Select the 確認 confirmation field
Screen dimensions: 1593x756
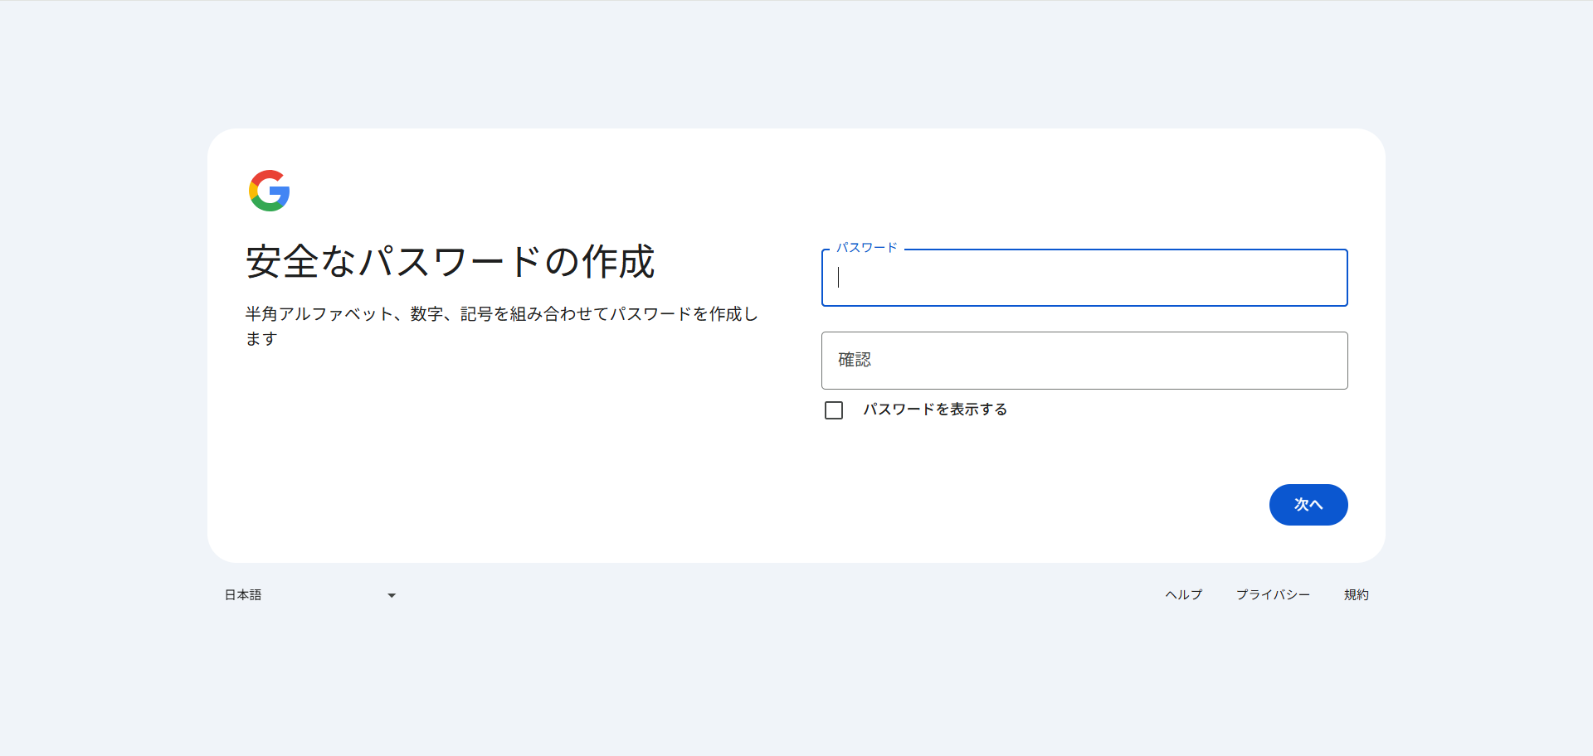pos(1084,360)
